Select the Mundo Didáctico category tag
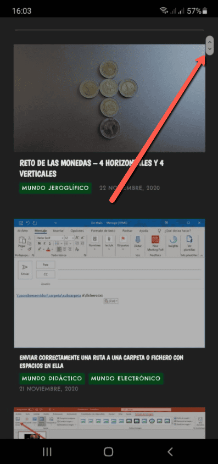 tap(52, 378)
